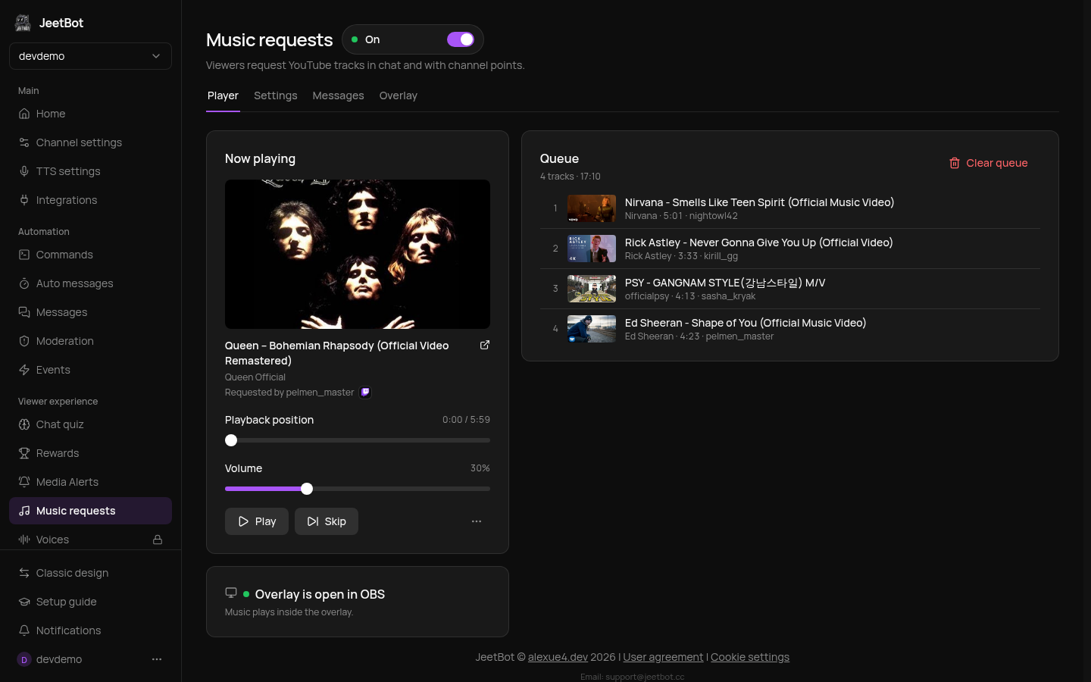Click the Ed Sheeran track thumbnail
This screenshot has height=682, width=1091.
tap(592, 329)
